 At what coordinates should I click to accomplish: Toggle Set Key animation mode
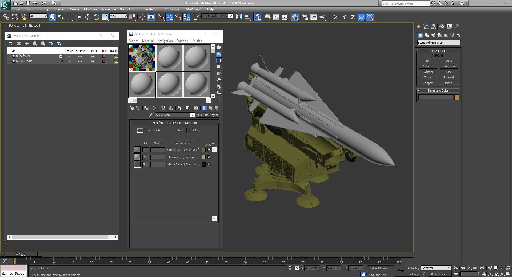413,274
